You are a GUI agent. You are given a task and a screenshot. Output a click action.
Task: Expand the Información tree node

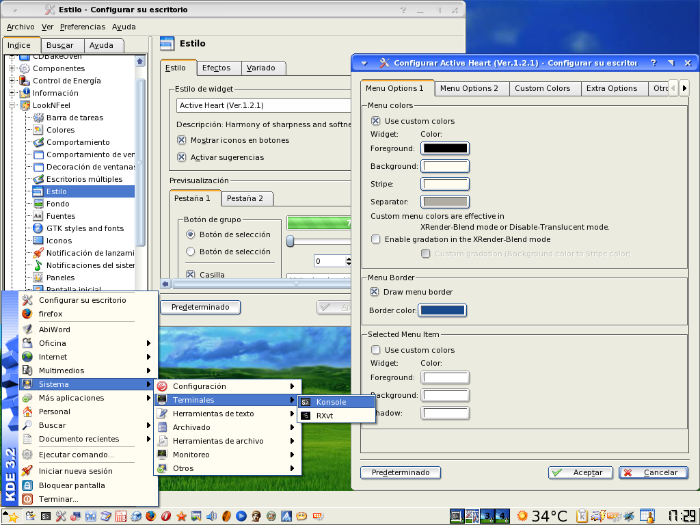(12, 93)
